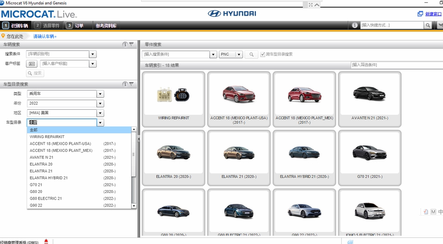The width and height of the screenshot is (443, 244).
Task: Close the 车型目录 dropdown arrow
Action: (100, 123)
